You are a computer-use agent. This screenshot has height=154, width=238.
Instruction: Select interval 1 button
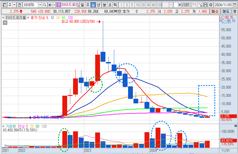121,5
